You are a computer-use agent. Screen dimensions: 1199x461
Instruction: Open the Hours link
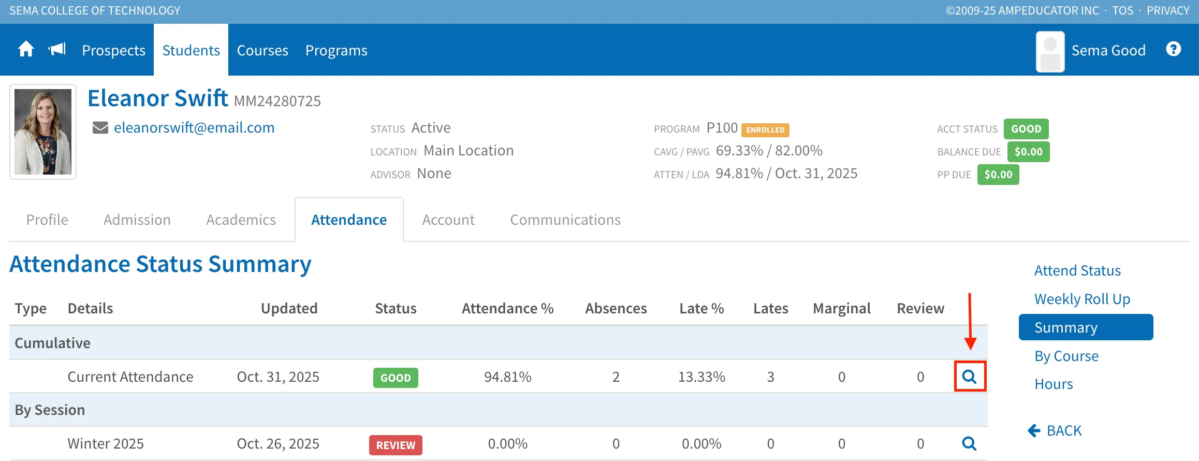click(x=1054, y=384)
